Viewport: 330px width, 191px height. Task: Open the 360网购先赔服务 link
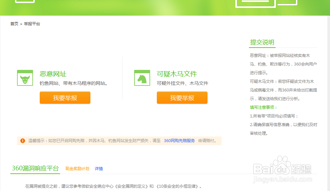tap(179, 141)
